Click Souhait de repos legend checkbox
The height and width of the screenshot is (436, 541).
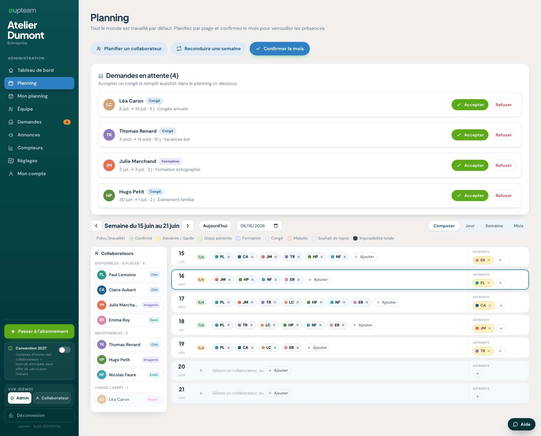point(314,238)
